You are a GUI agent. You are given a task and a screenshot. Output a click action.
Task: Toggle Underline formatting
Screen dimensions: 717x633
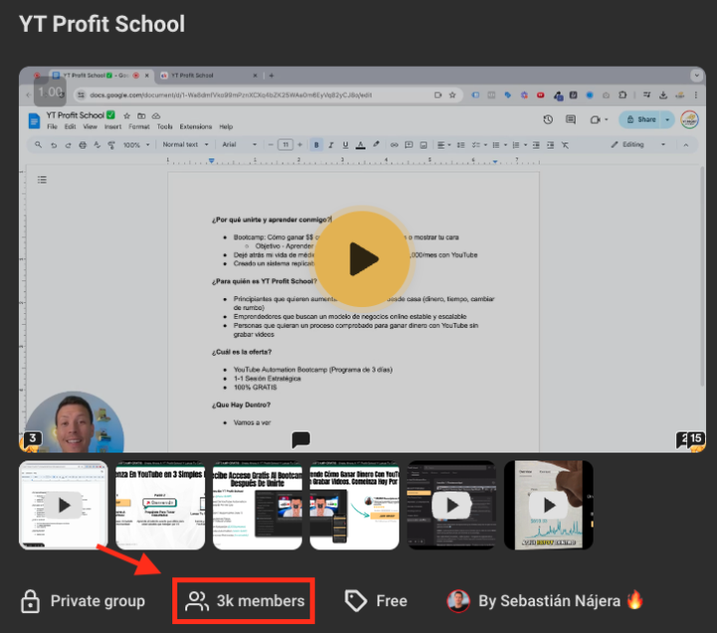(x=346, y=145)
